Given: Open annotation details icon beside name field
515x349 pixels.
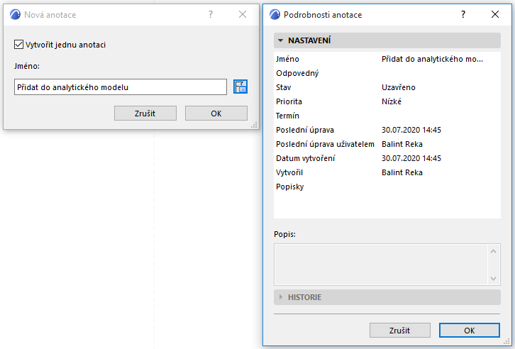Looking at the screenshot, I should [240, 87].
